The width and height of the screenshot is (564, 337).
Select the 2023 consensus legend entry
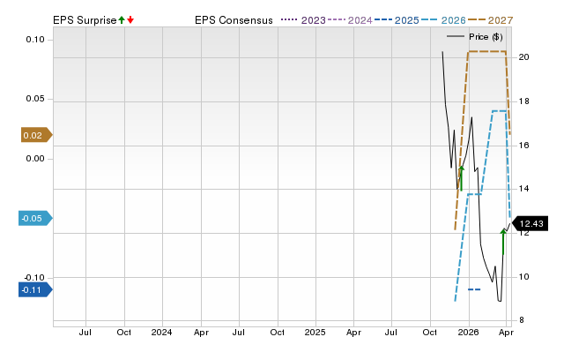click(x=303, y=20)
